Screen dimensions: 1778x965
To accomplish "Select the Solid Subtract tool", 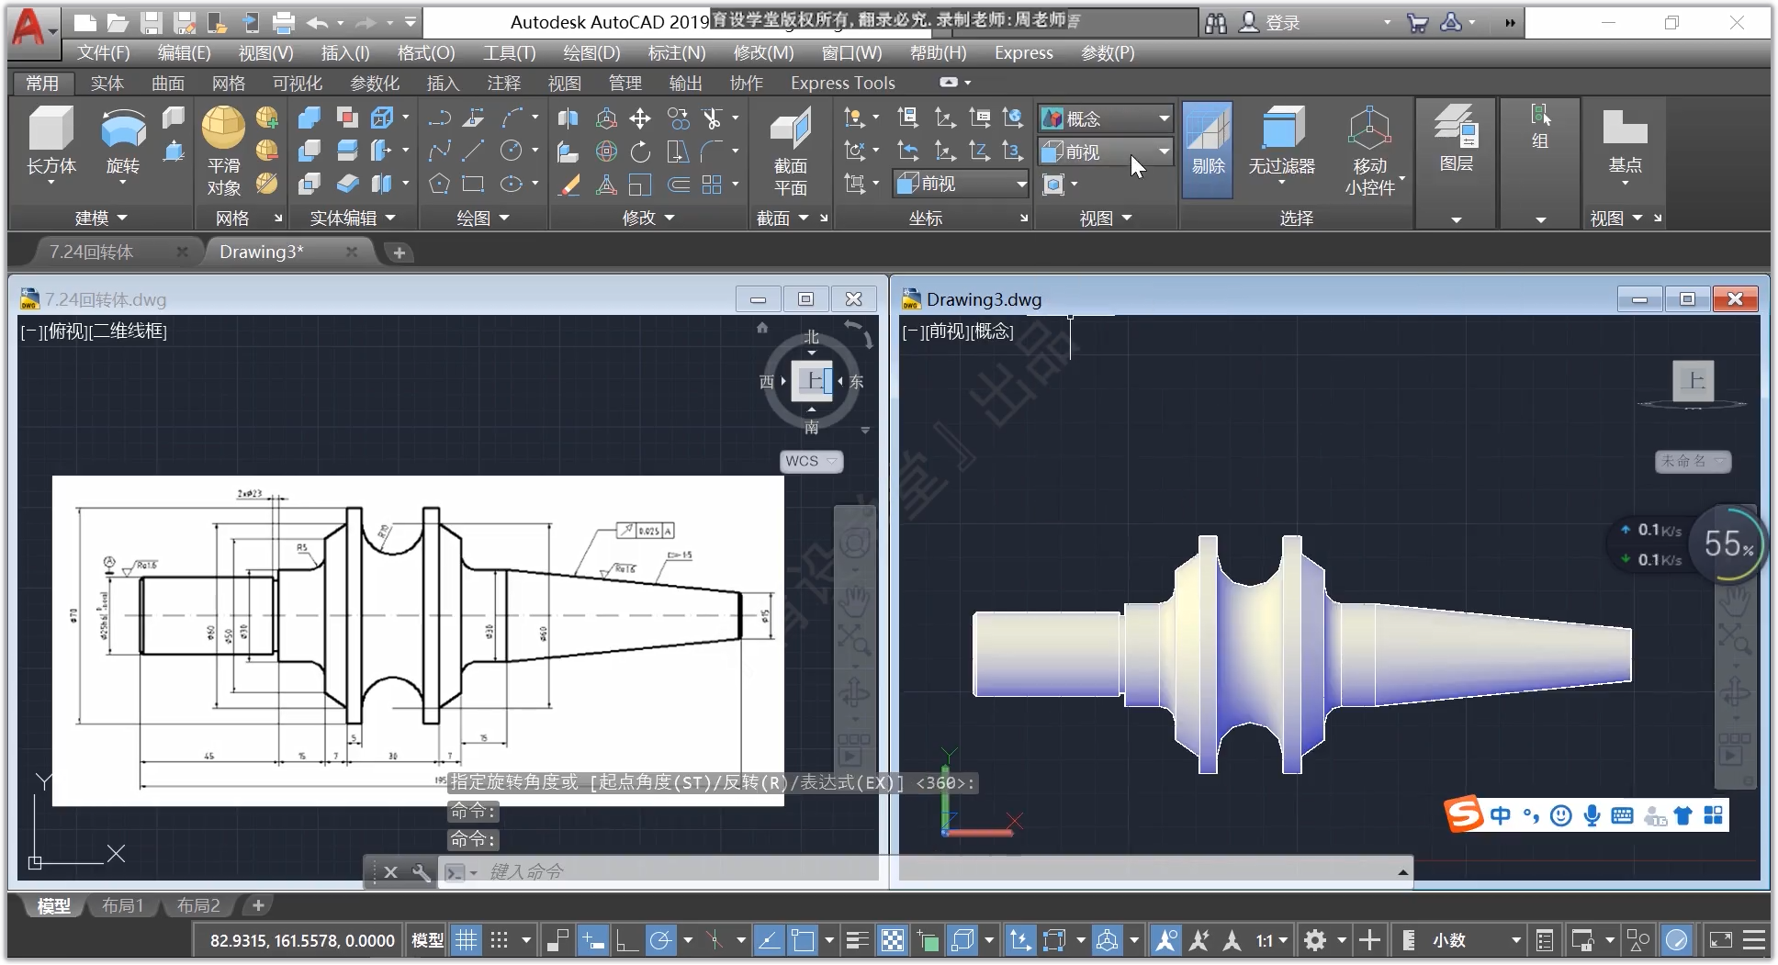I will [x=309, y=151].
